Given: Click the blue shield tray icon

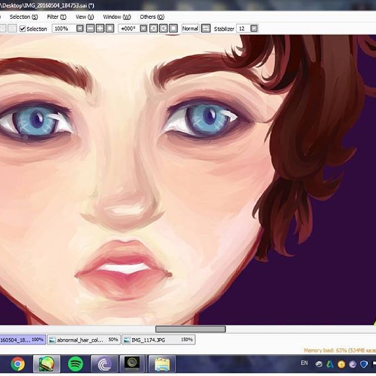Looking at the screenshot, I should click(364, 364).
